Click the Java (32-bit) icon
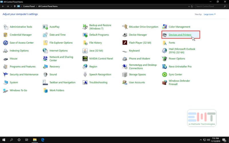This screenshot has width=229, height=143. pyautogui.click(x=85, y=51)
